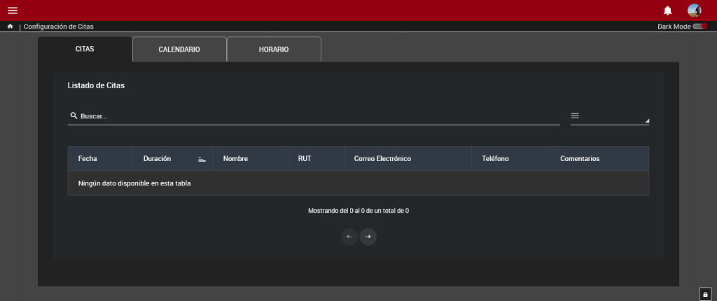Click the Comentarios column header

pos(580,159)
